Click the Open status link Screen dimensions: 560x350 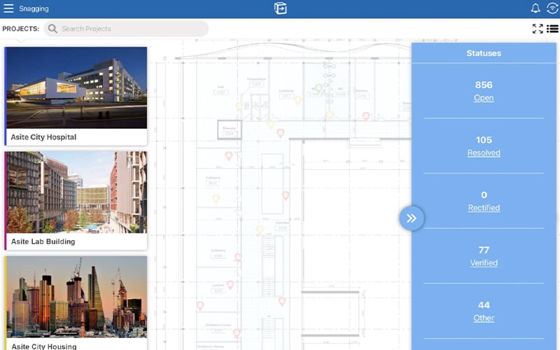484,98
